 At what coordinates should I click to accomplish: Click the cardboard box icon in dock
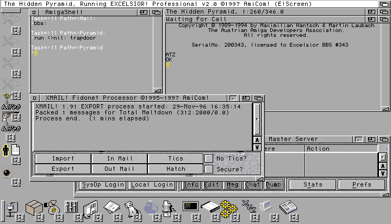coord(35,208)
